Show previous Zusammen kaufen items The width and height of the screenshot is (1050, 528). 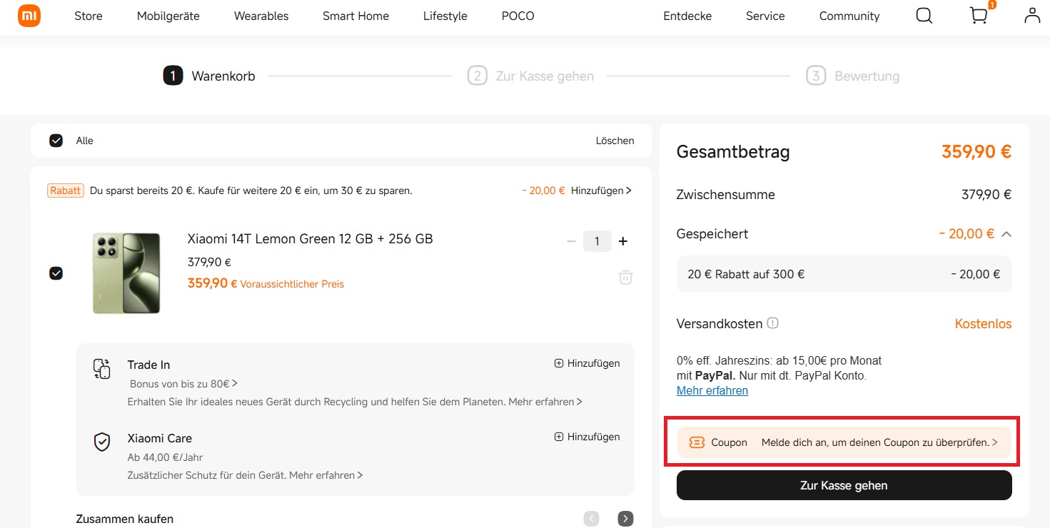591,519
